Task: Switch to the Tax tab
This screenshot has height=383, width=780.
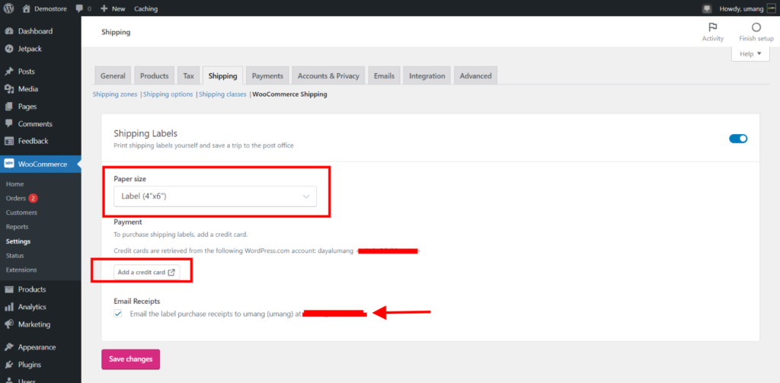Action: [x=189, y=75]
